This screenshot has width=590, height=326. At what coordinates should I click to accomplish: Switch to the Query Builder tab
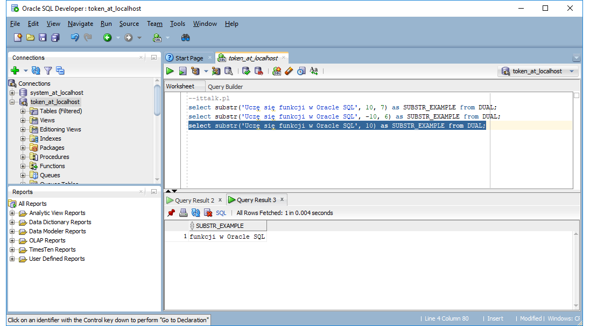pyautogui.click(x=226, y=87)
